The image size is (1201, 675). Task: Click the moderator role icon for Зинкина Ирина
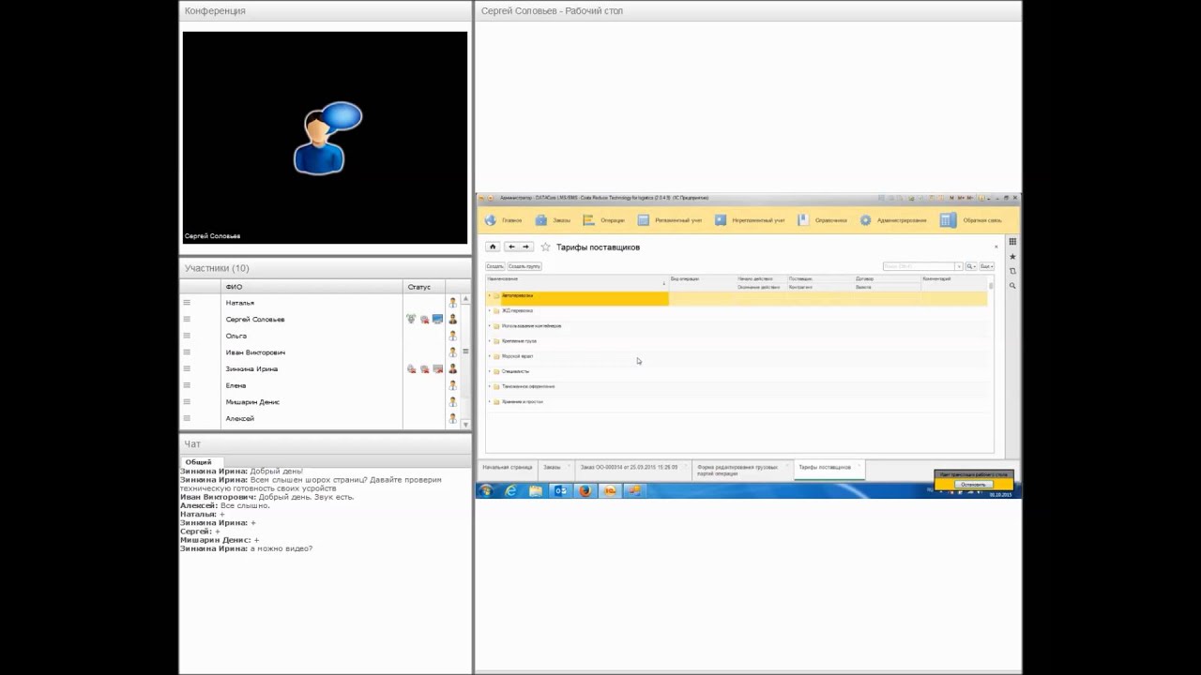click(x=452, y=368)
